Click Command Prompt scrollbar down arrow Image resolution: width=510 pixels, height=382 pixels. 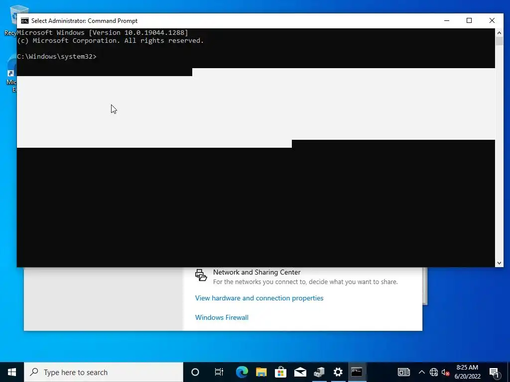499,263
